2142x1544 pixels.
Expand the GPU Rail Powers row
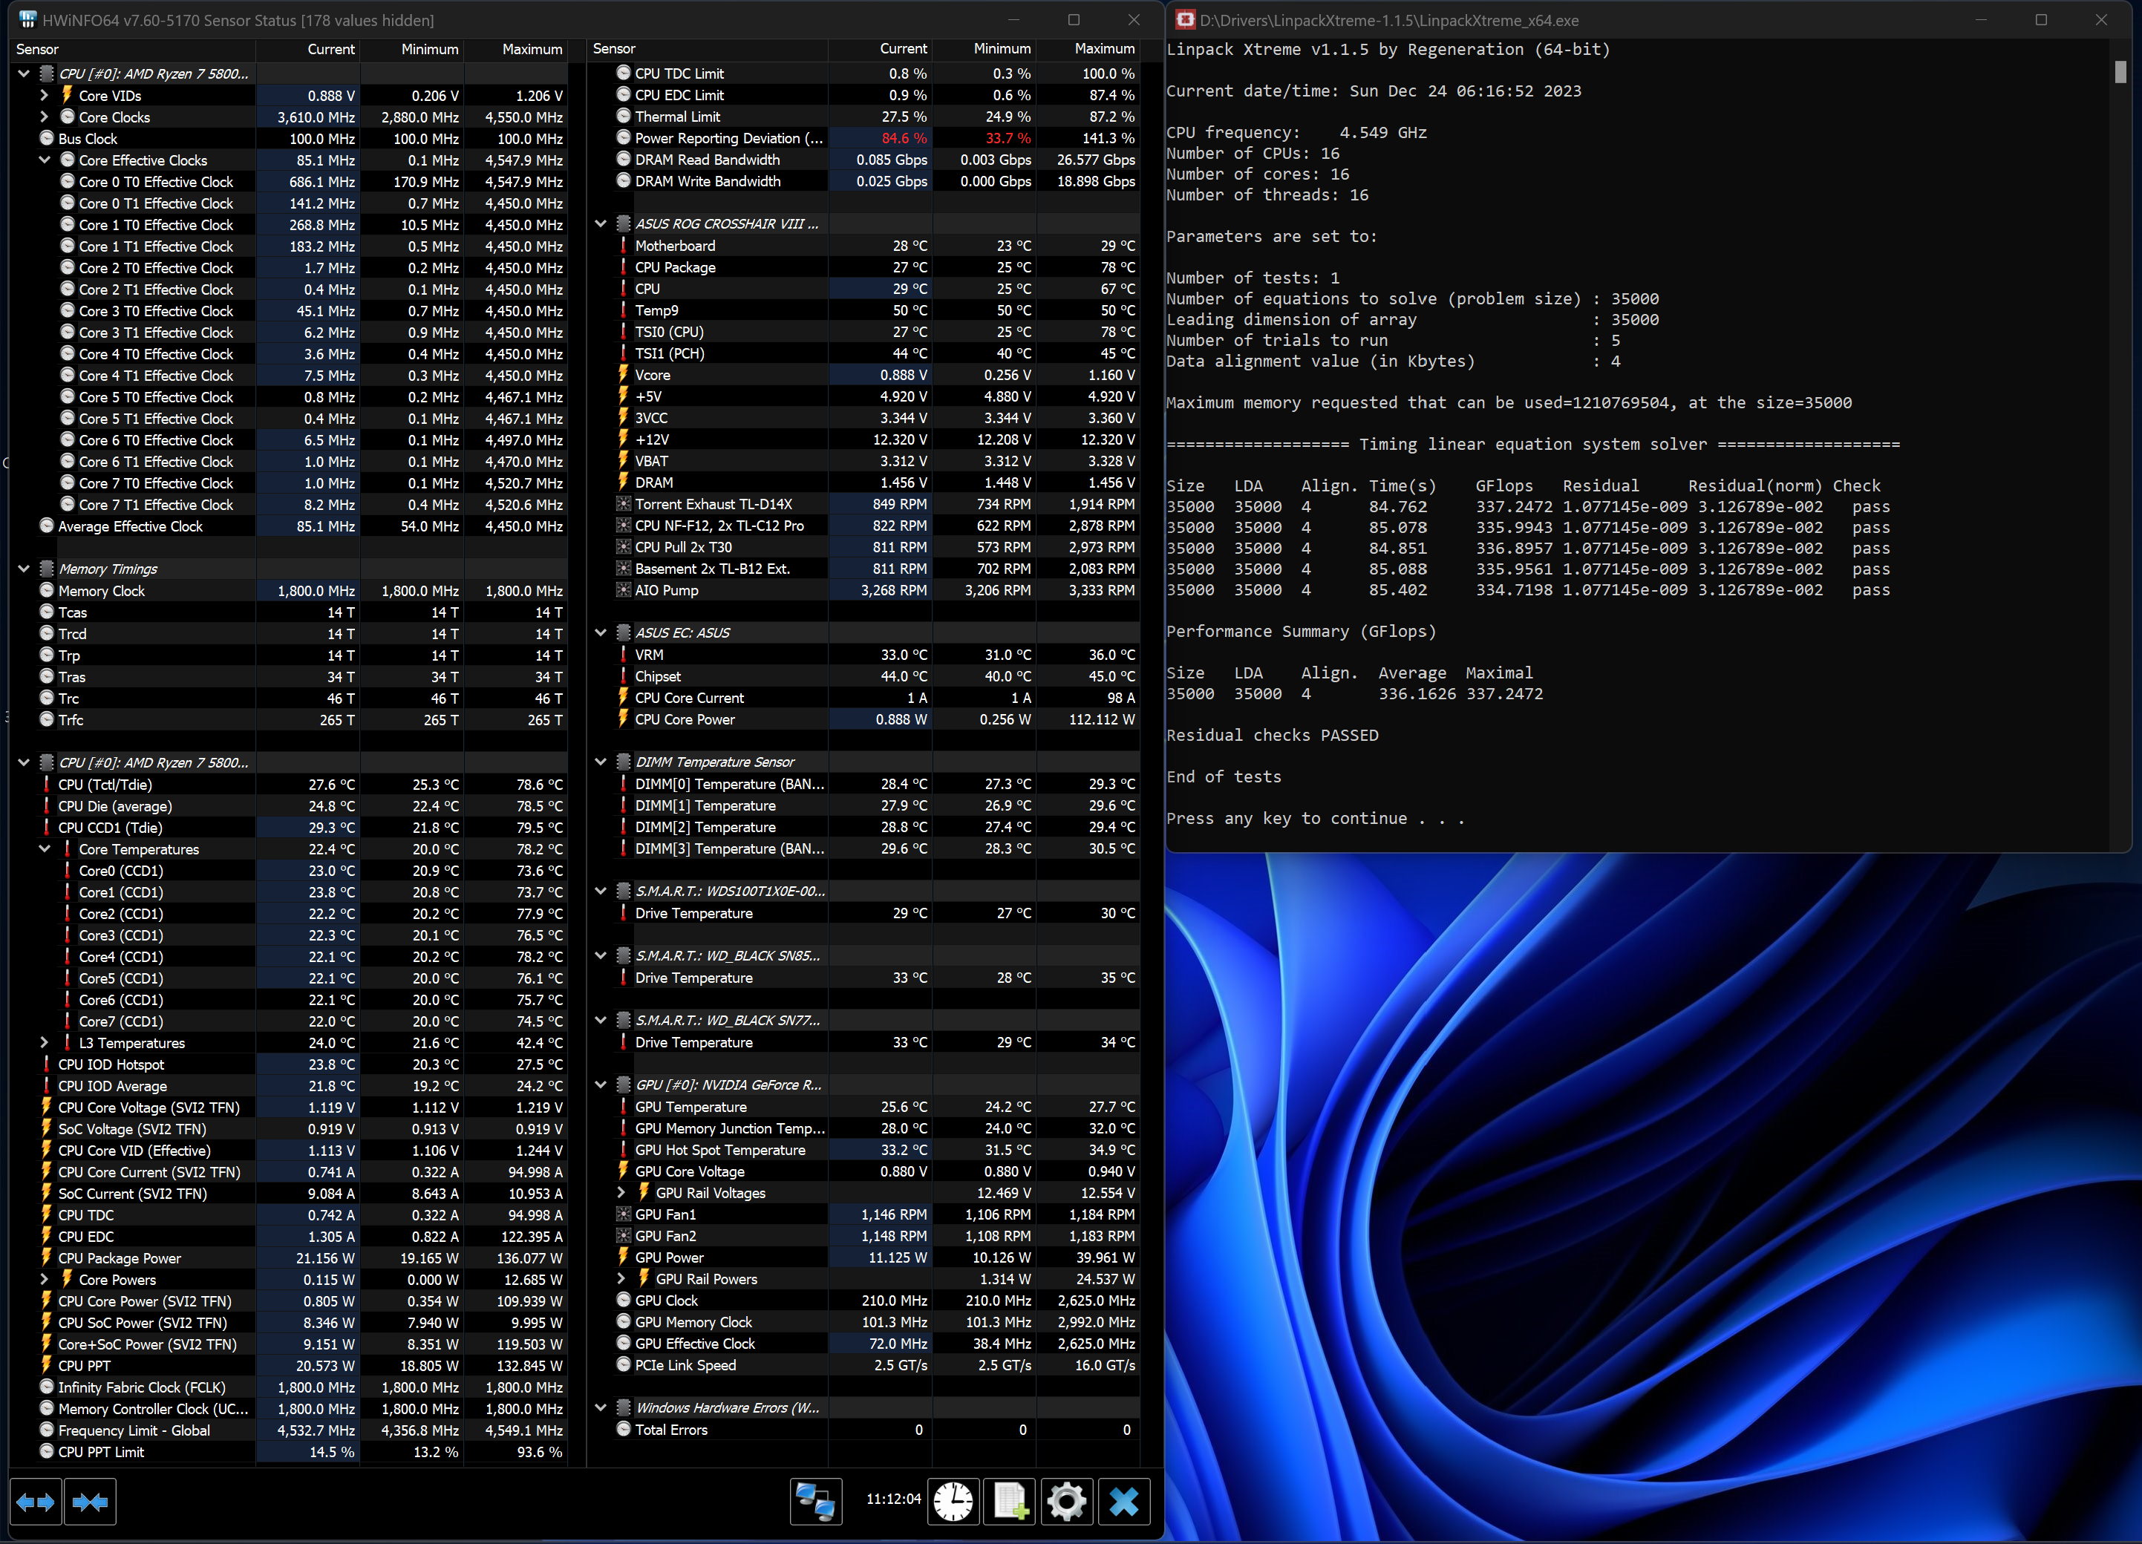621,1279
